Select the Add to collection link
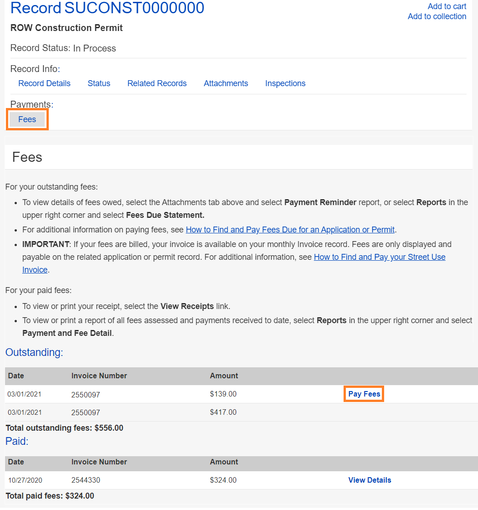Viewport: 478px width, 510px height. click(437, 16)
